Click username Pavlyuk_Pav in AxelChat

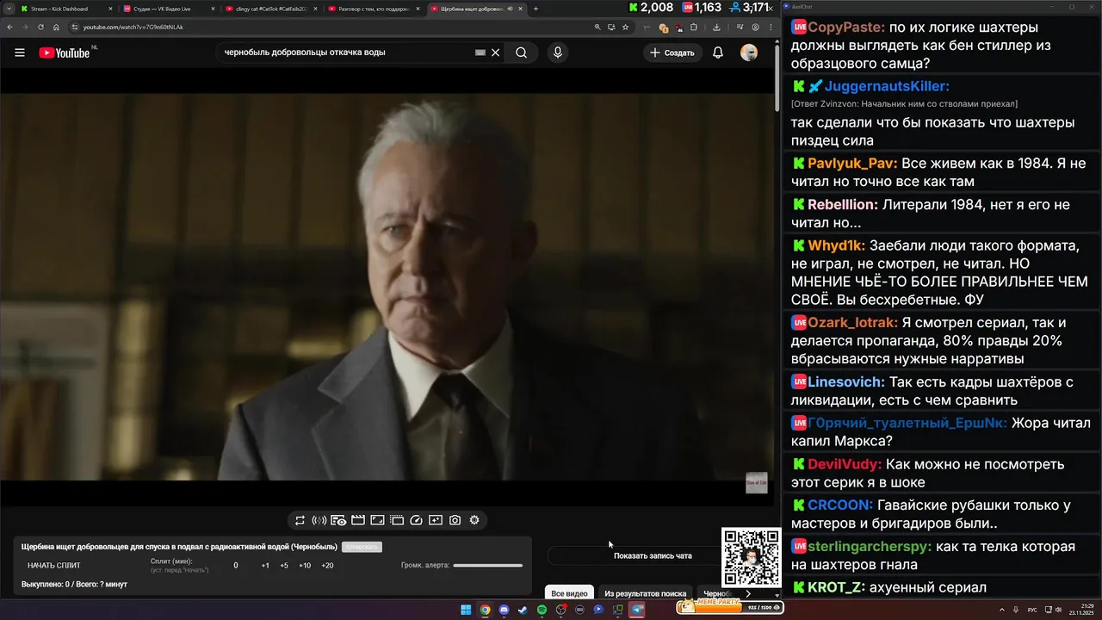tap(852, 164)
